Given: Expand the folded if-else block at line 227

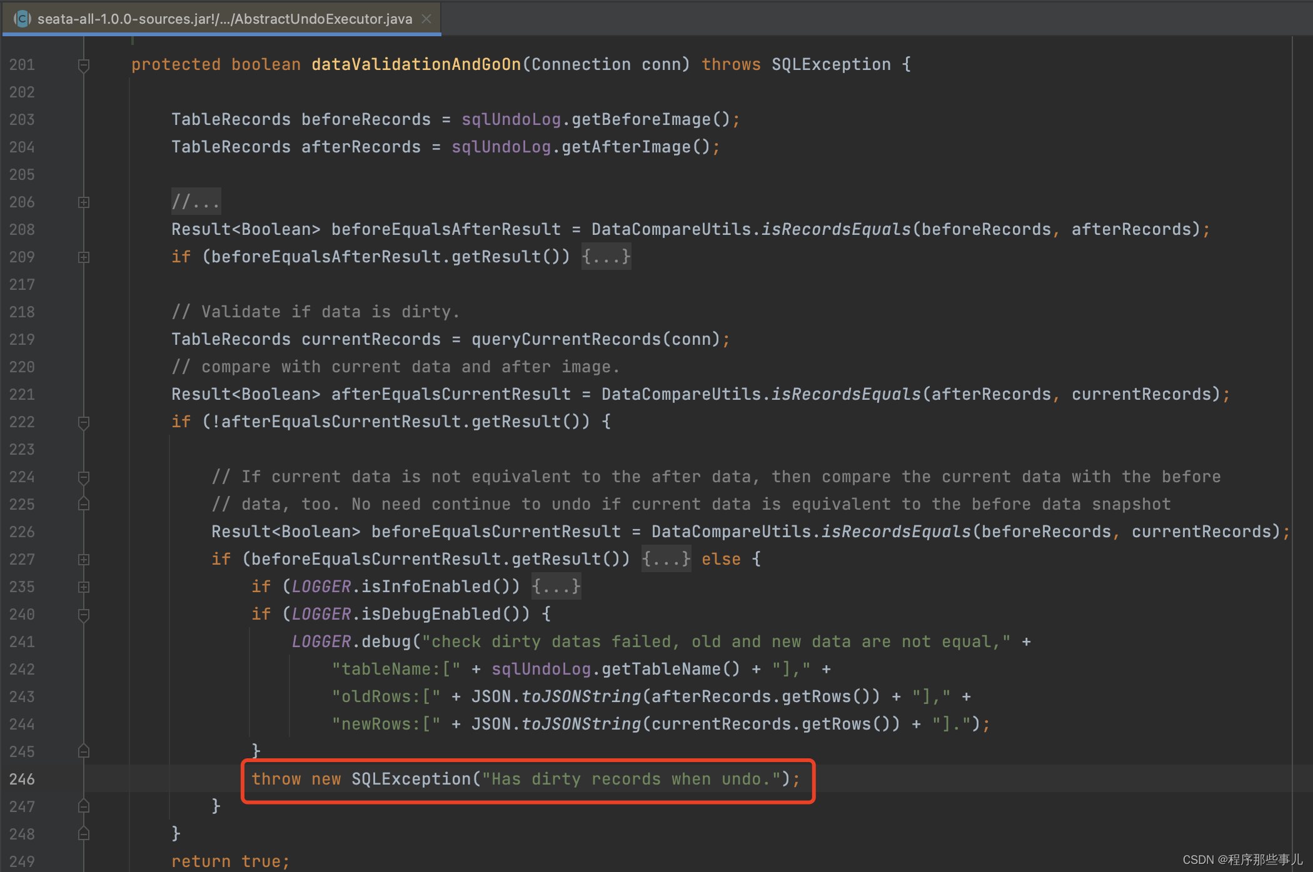Looking at the screenshot, I should point(83,560).
